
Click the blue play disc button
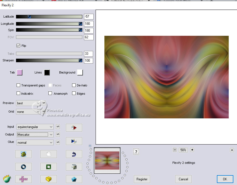tap(74, 141)
